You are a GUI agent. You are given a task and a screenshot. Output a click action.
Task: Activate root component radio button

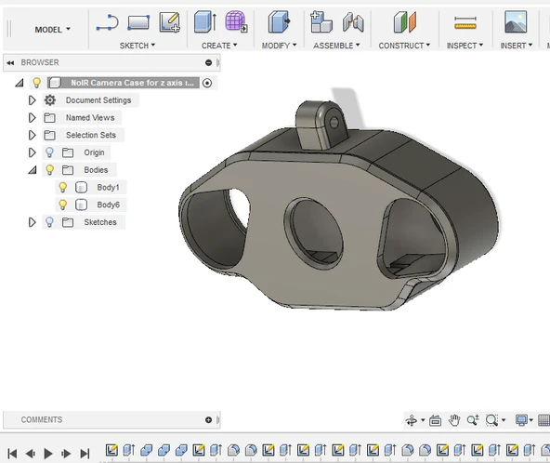(x=207, y=83)
